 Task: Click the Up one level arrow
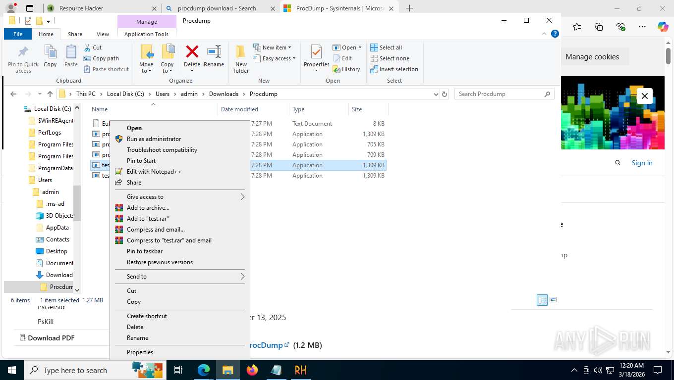click(50, 94)
